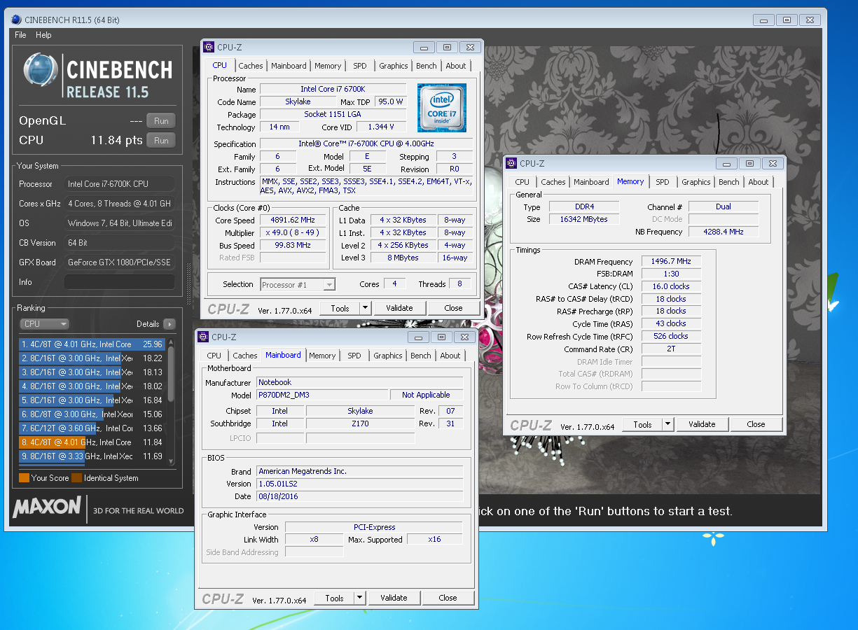
Task: Select highlighted ranking entry 8 scoring 11.84
Action: (92, 442)
